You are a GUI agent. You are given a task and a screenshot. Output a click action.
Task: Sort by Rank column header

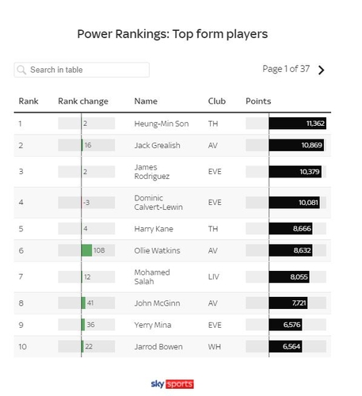pyautogui.click(x=29, y=101)
